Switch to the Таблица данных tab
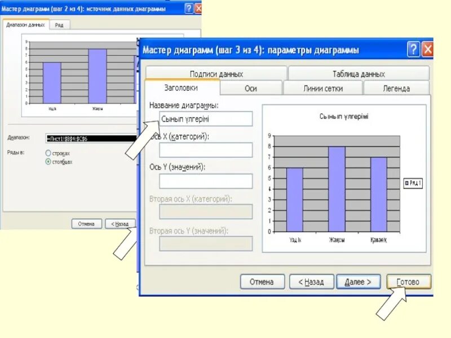The width and height of the screenshot is (451, 338). (x=359, y=74)
